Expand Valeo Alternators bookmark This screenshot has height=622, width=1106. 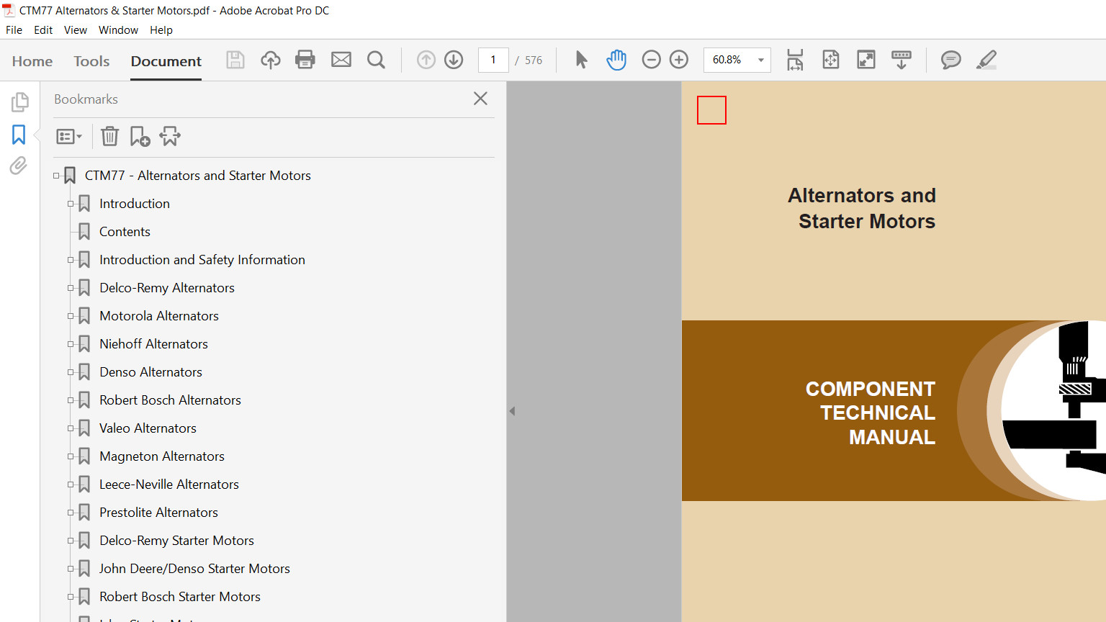[71, 428]
